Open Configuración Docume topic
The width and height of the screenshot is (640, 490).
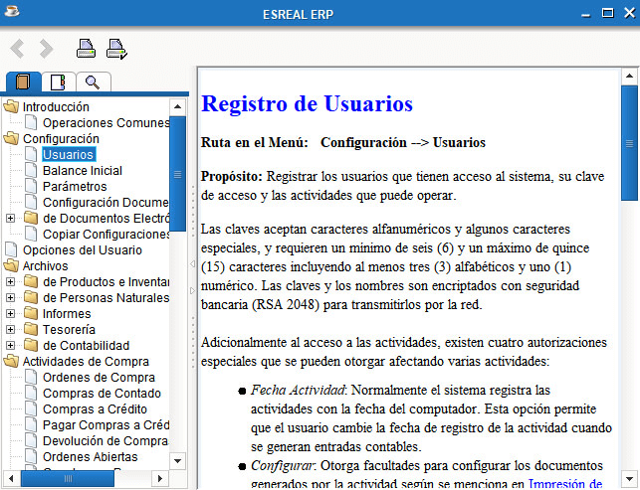pyautogui.click(x=106, y=202)
